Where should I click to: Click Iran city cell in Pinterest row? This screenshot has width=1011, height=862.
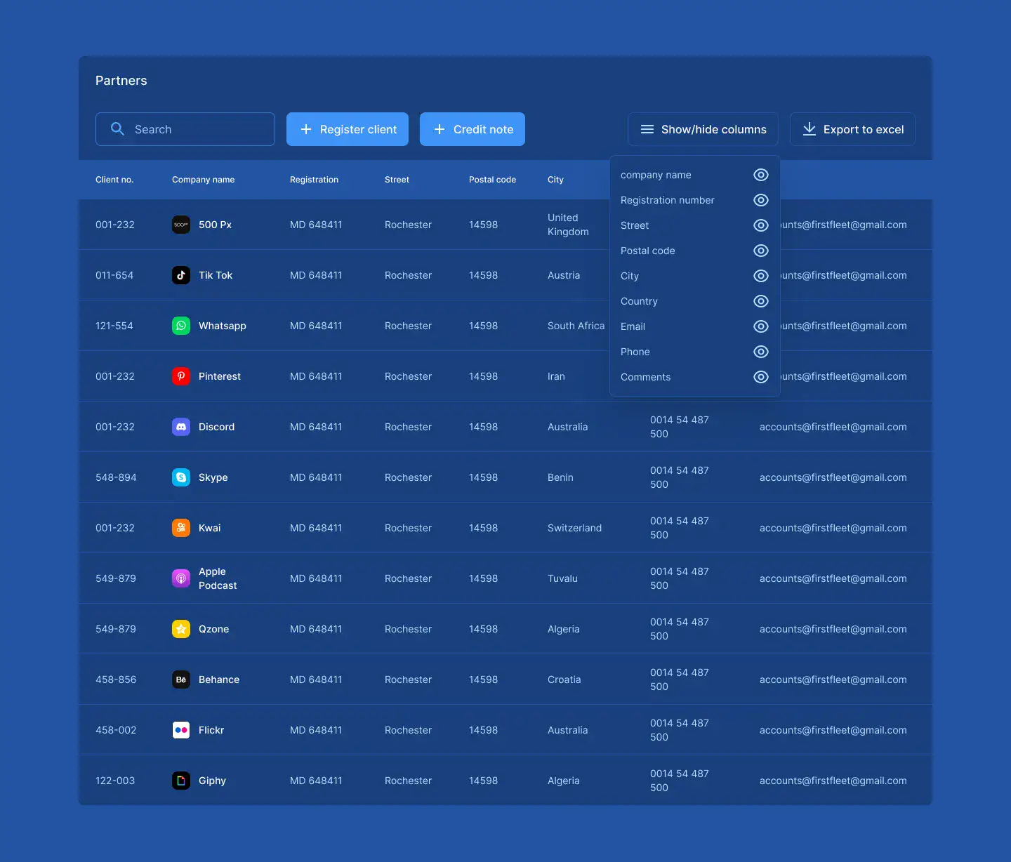(556, 376)
